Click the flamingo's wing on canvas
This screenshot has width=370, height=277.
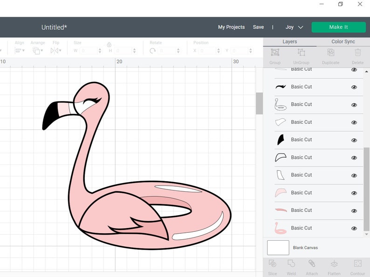(x=123, y=212)
